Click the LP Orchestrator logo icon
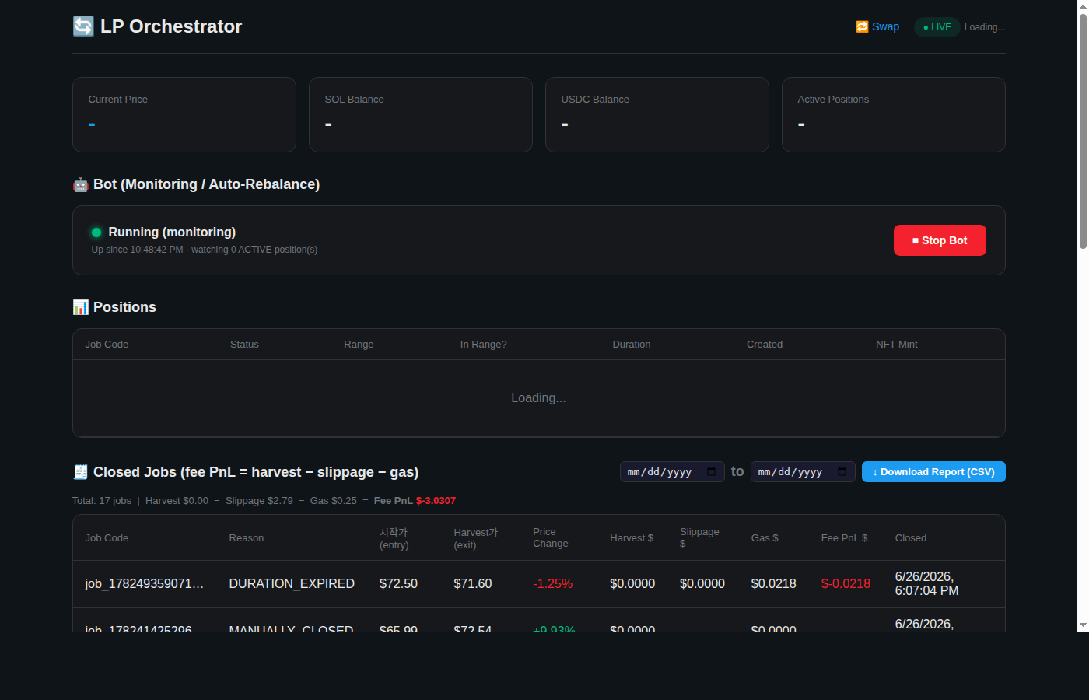1089x700 pixels. click(83, 26)
